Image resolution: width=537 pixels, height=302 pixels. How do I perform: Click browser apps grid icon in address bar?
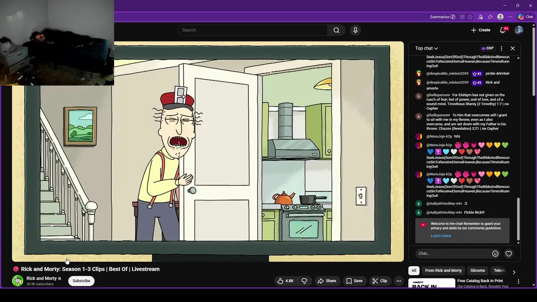click(462, 17)
